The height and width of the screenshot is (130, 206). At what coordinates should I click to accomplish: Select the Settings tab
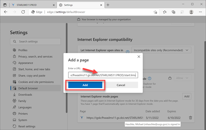point(81,5)
